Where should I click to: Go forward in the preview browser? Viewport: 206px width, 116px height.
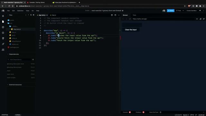(126, 19)
